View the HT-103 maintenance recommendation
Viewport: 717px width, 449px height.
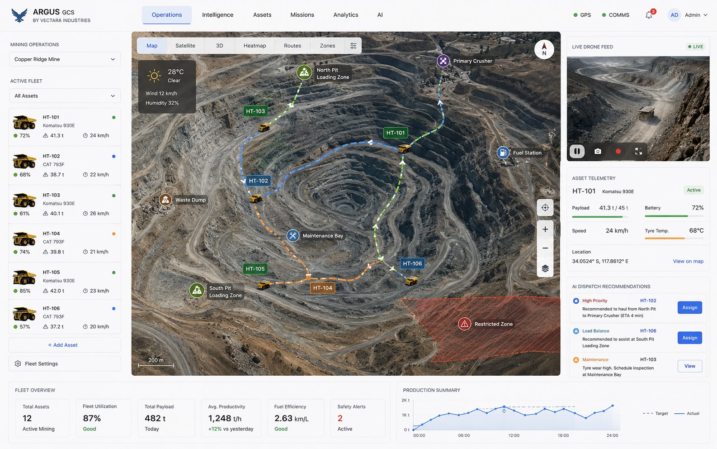click(x=689, y=366)
